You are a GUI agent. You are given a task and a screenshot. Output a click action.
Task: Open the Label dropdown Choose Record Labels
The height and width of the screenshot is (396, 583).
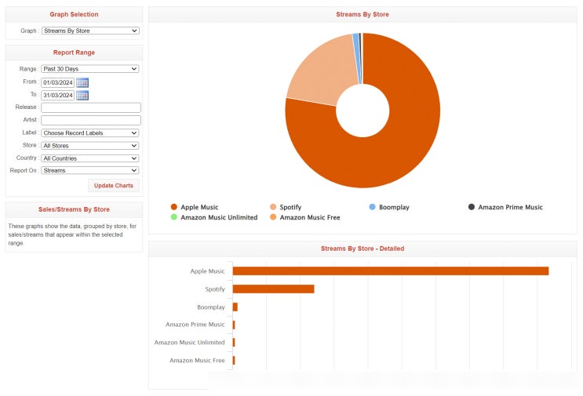tap(90, 133)
